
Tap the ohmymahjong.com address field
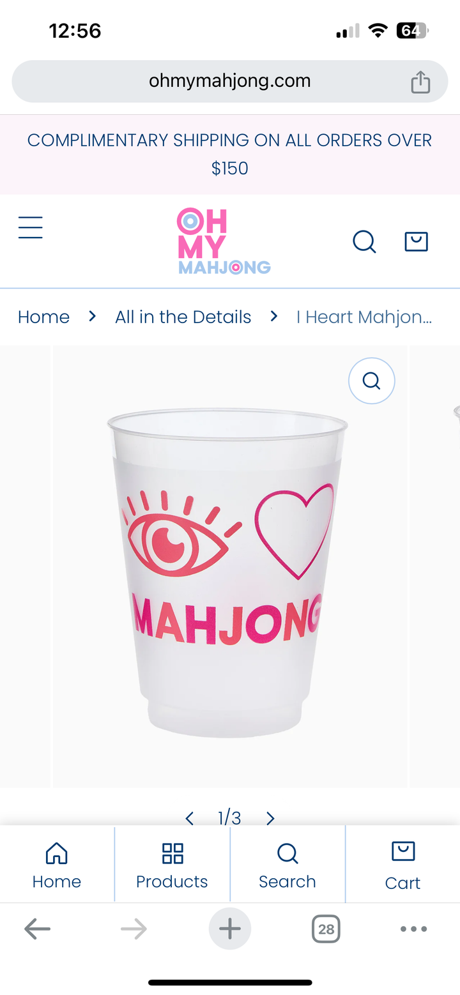point(230,81)
